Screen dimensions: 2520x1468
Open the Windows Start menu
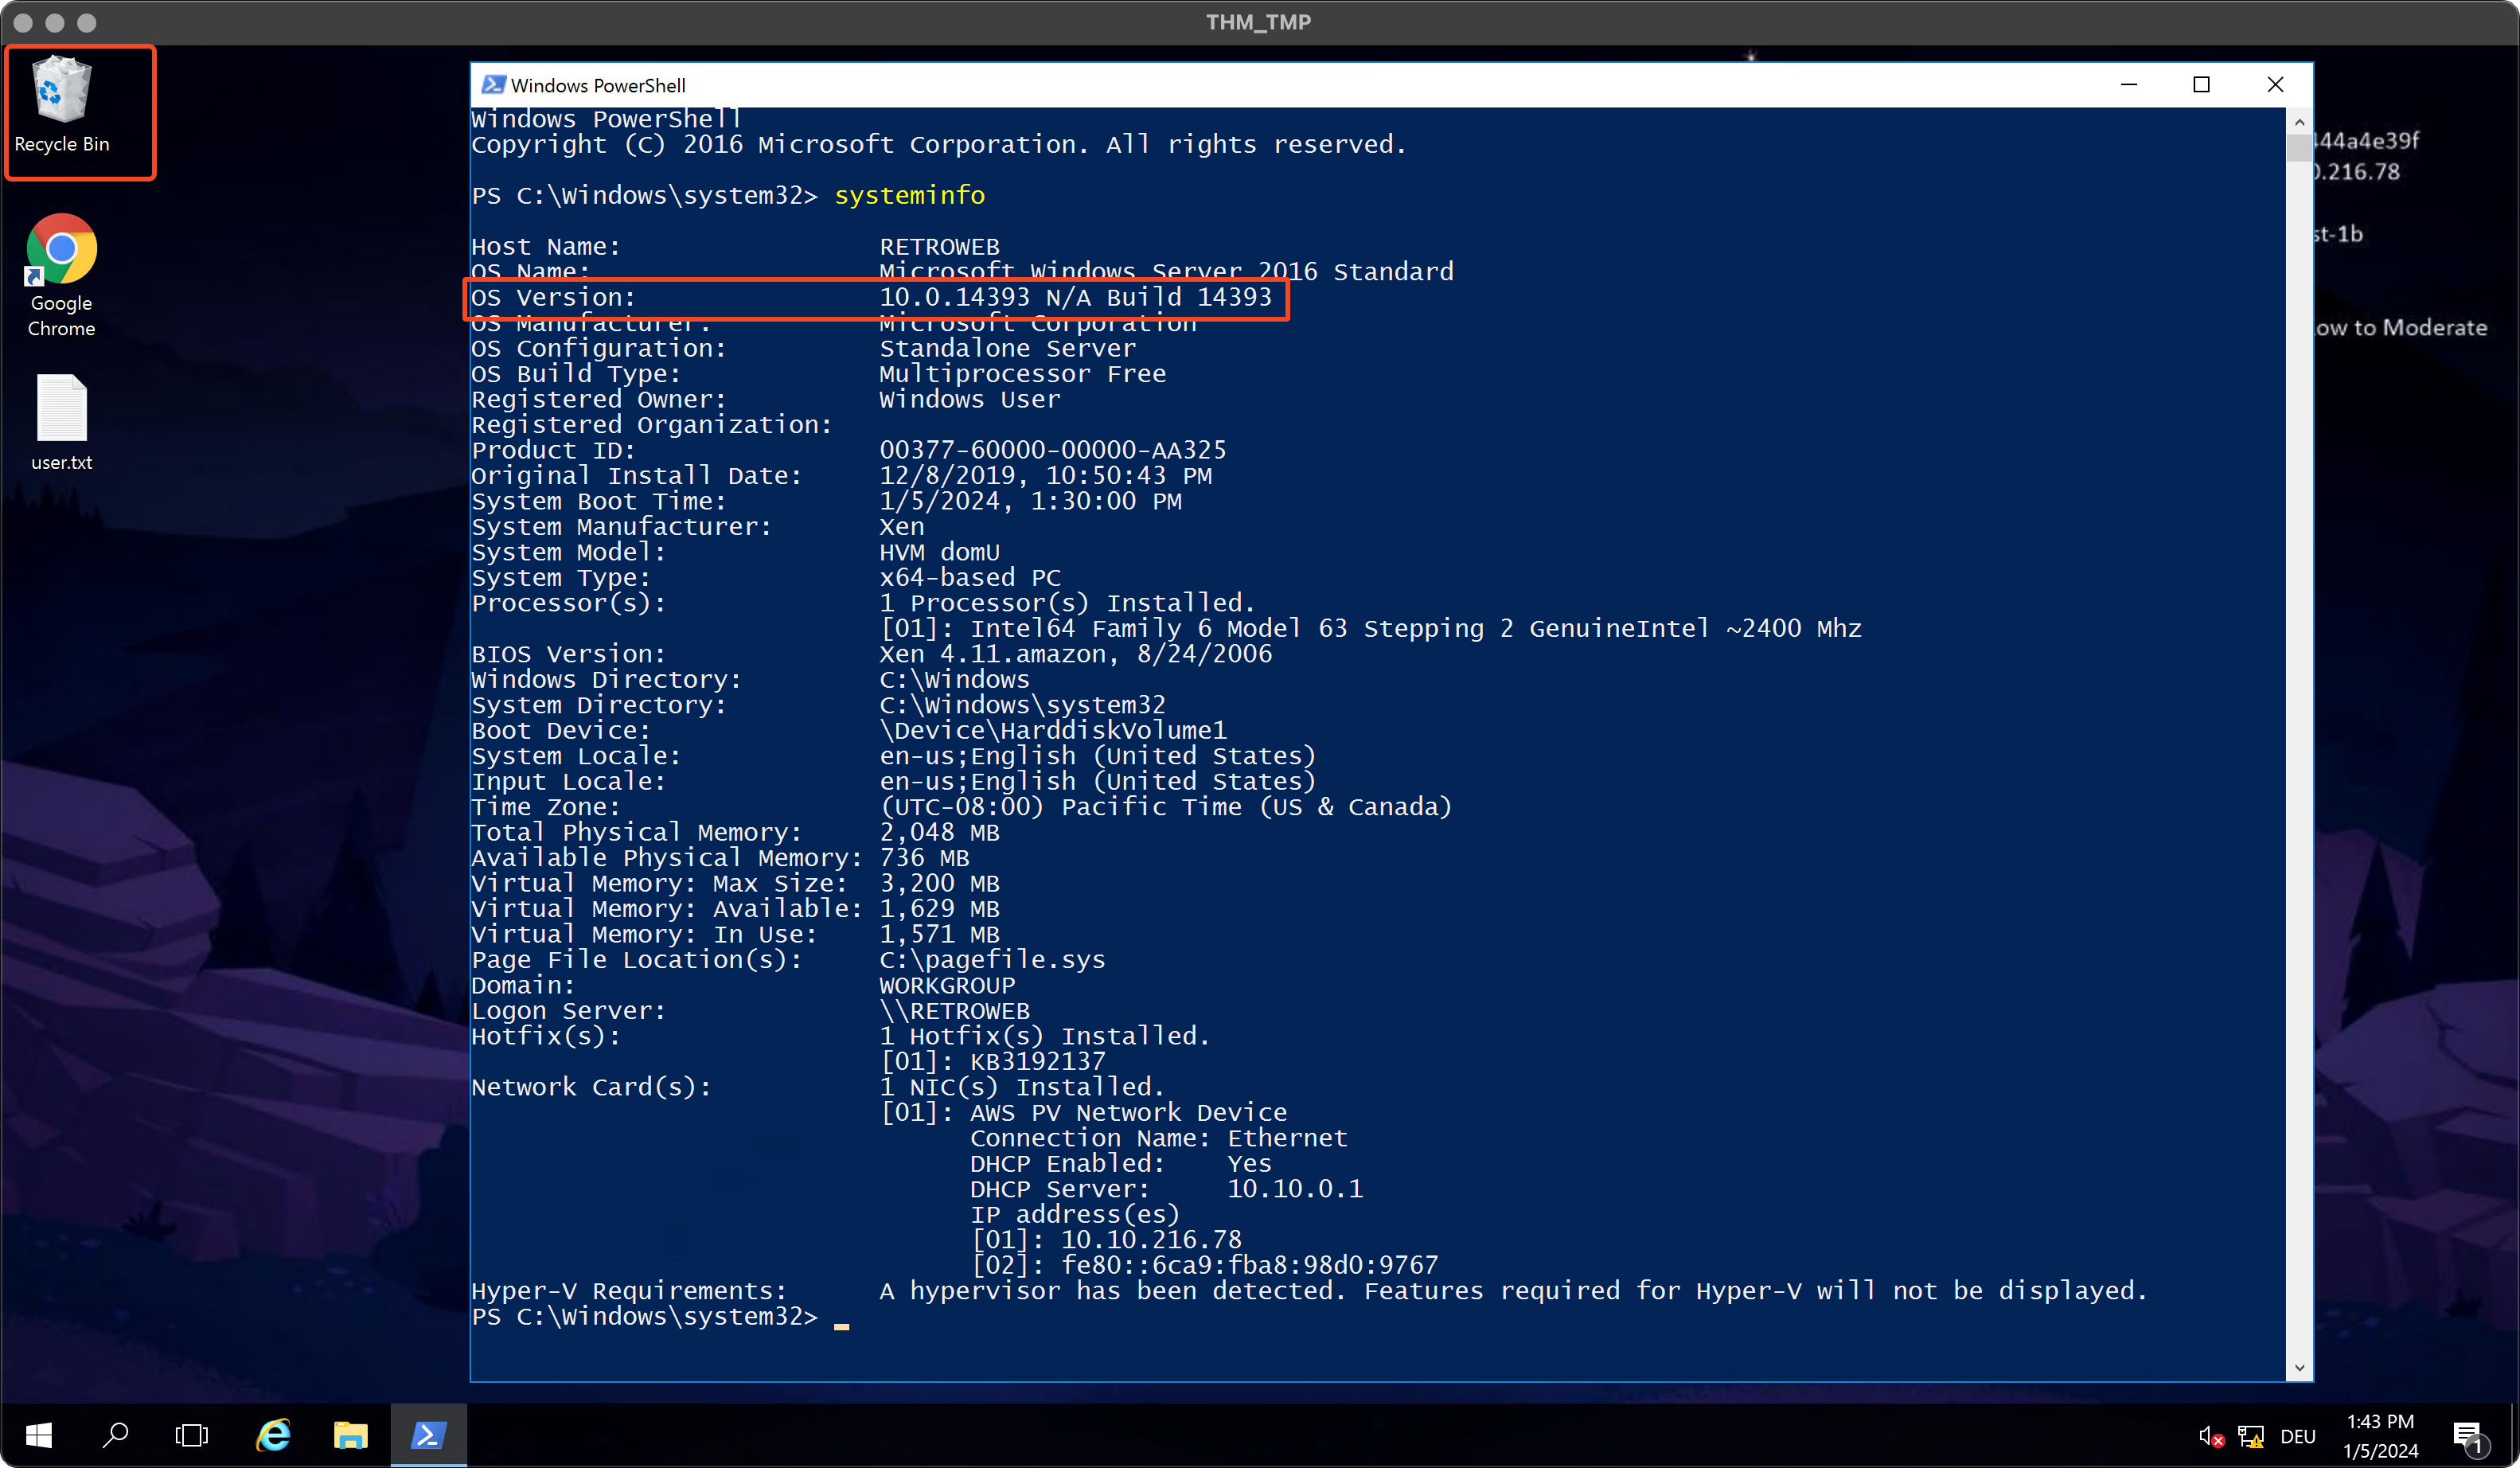(38, 1436)
